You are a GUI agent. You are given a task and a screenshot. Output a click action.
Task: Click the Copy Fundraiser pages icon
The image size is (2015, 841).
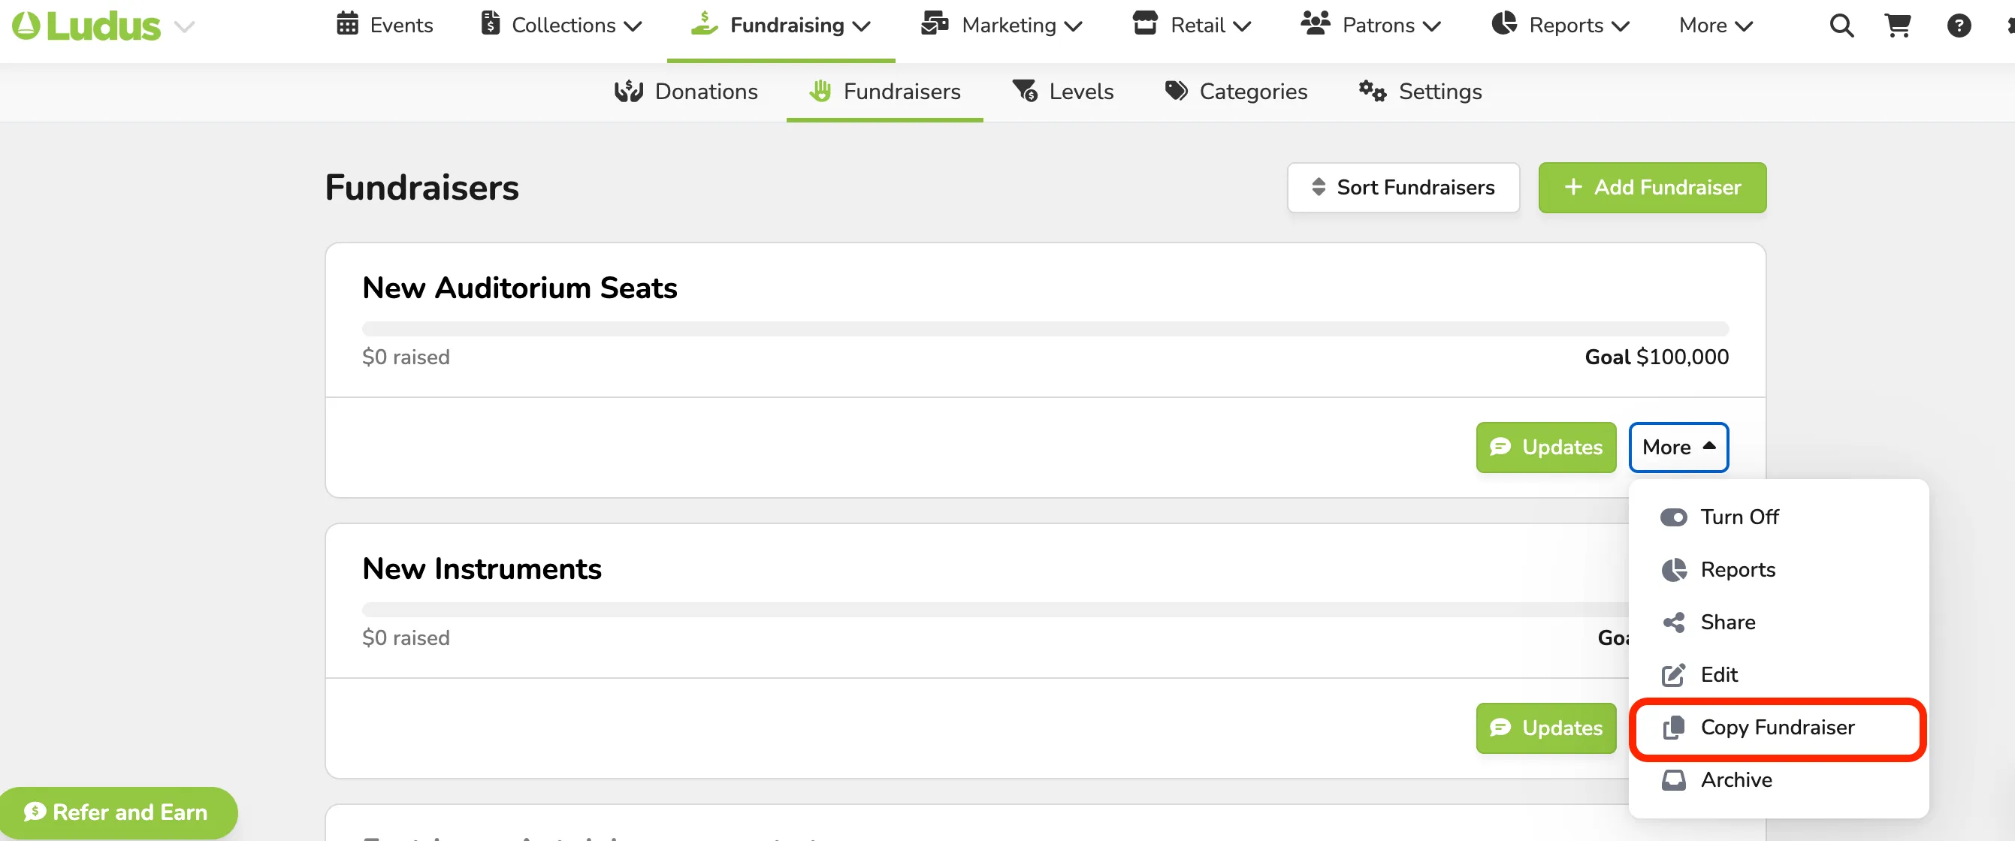pyautogui.click(x=1673, y=727)
